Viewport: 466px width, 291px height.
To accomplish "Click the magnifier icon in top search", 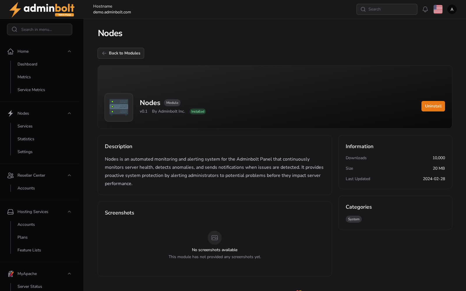I will (x=363, y=9).
